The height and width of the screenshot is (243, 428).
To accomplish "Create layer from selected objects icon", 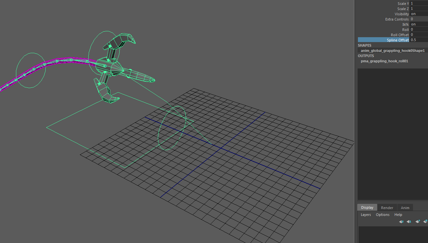I will click(425, 221).
